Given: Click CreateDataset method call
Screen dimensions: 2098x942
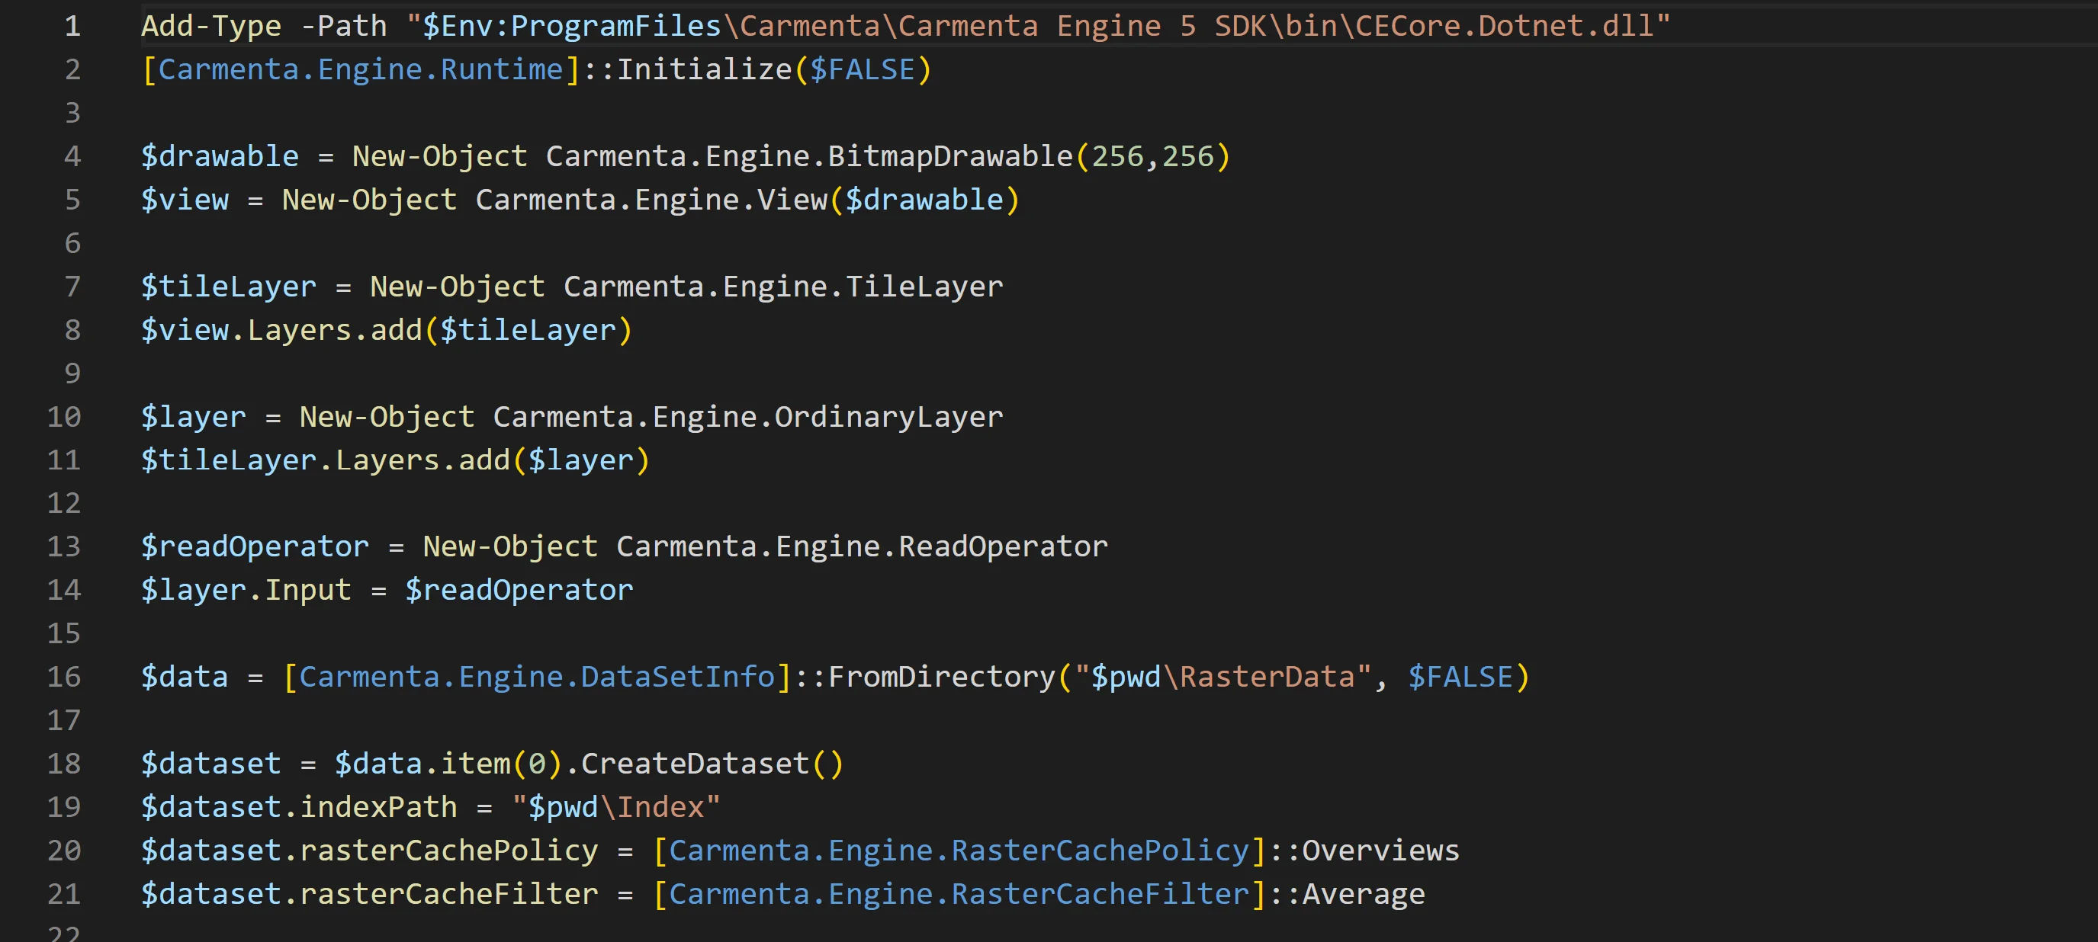Looking at the screenshot, I should coord(695,764).
